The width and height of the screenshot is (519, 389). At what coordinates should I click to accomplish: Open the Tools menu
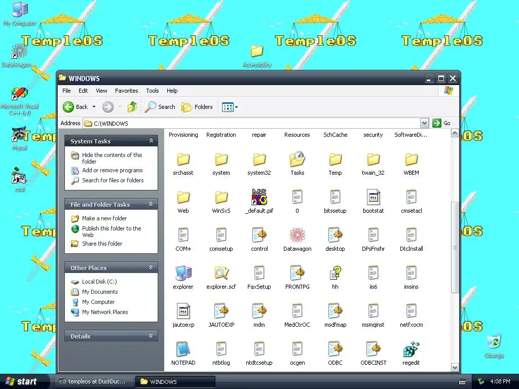152,91
